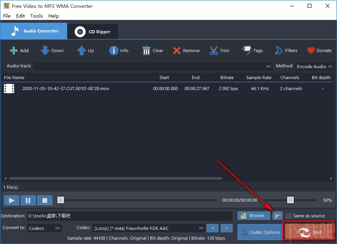The image size is (337, 244).
Task: Click Start to begin conversion
Action: [308, 232]
